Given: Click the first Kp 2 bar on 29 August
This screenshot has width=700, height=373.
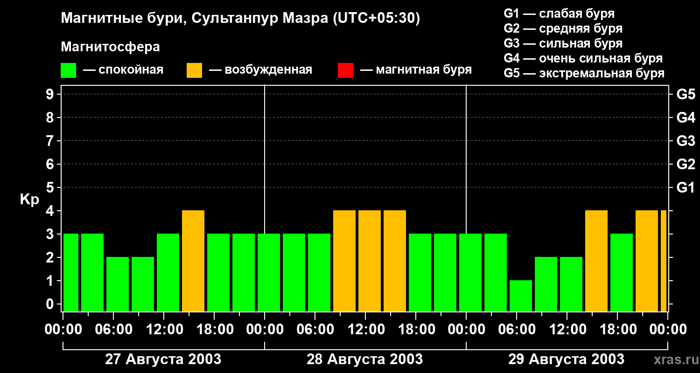Looking at the screenshot, I should point(546,284).
